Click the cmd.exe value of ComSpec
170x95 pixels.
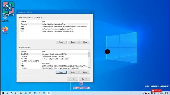click(53, 56)
